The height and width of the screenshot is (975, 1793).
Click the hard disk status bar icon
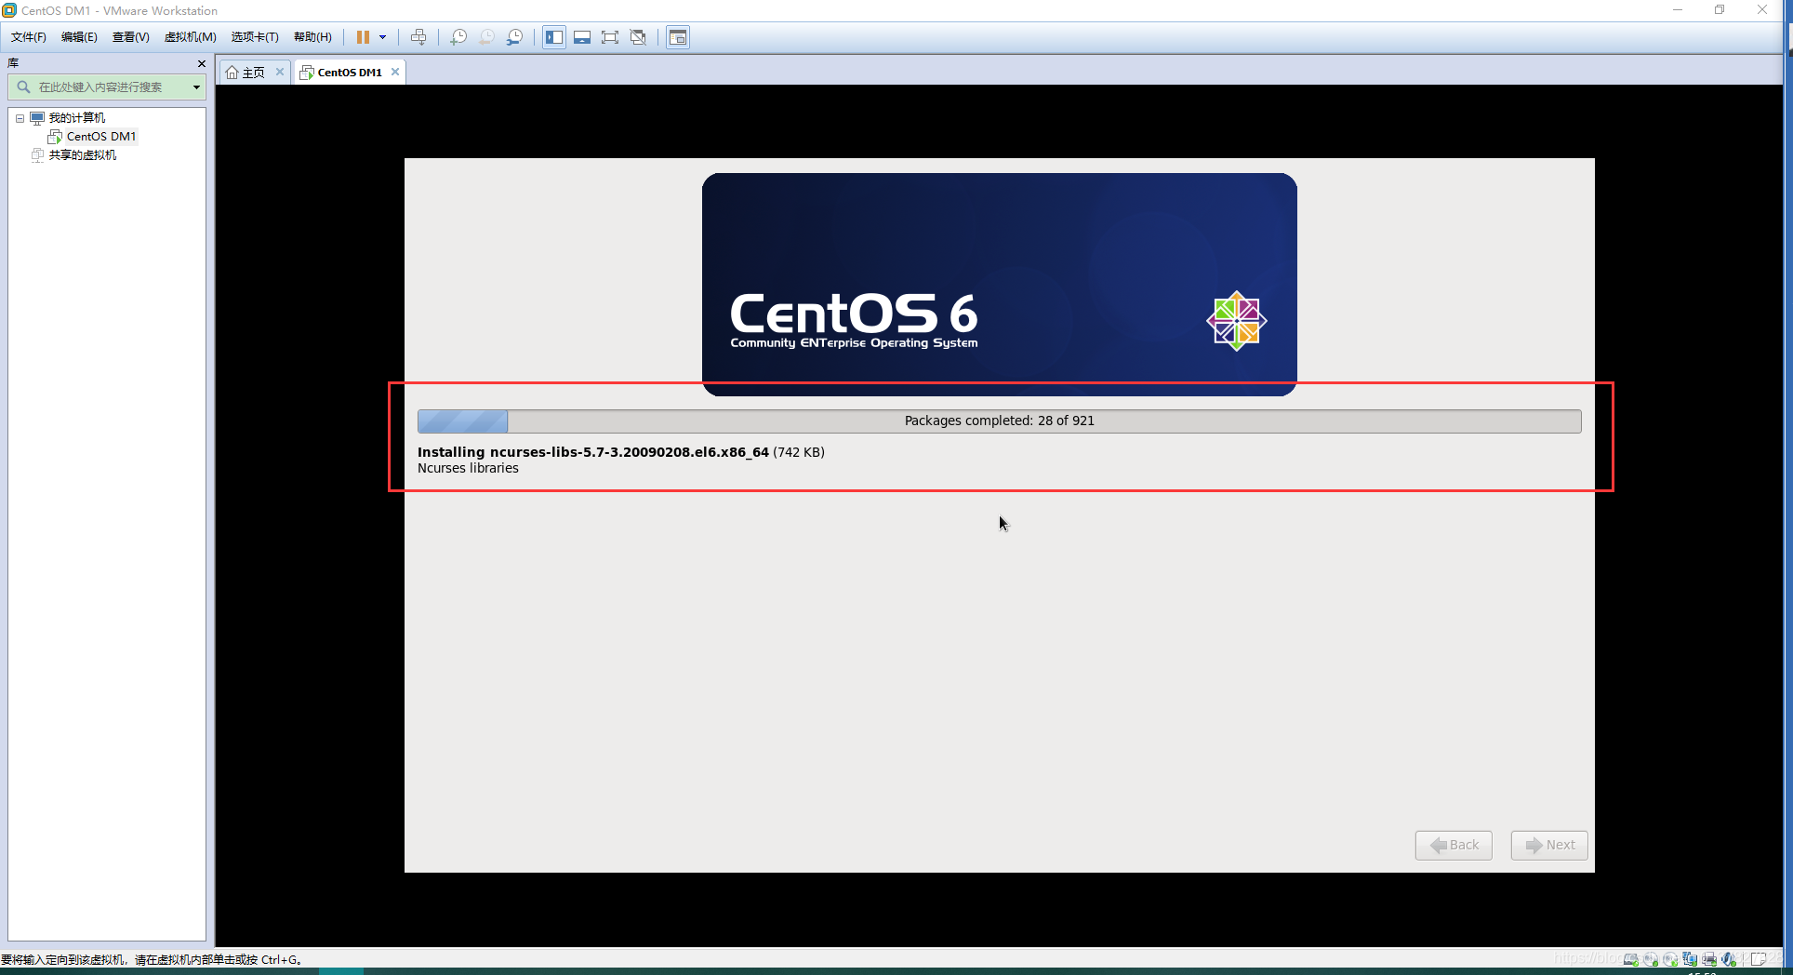pos(1631,959)
